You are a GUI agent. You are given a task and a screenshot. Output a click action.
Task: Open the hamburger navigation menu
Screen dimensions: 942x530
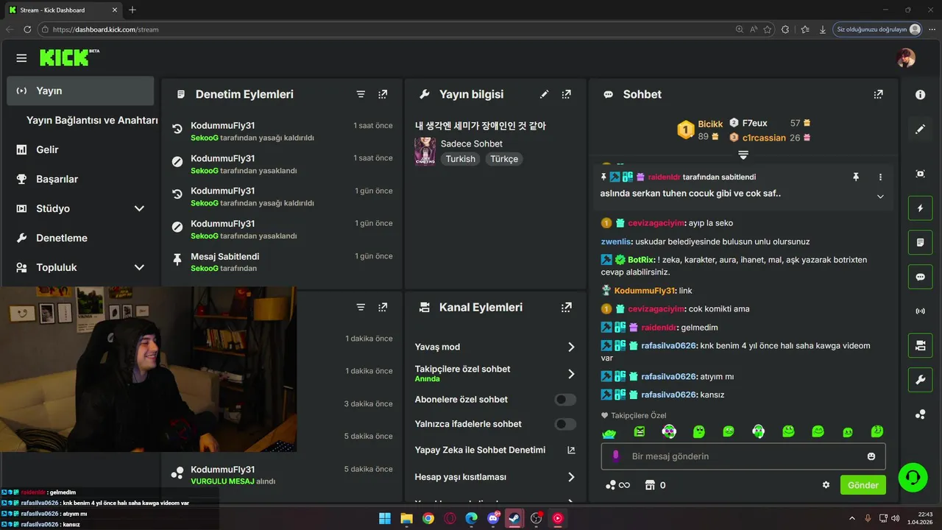21,58
